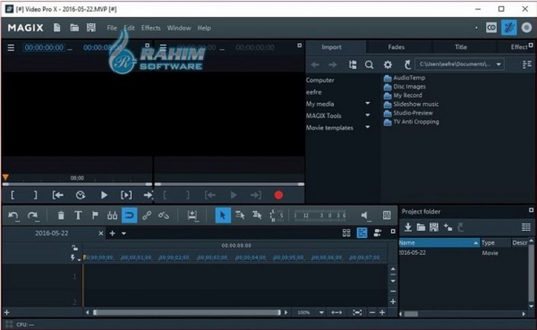
Task: Click the red record button
Action: click(x=278, y=195)
